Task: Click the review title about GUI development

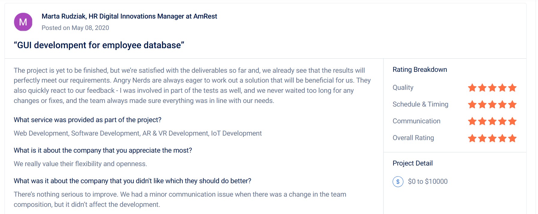Action: tap(99, 45)
